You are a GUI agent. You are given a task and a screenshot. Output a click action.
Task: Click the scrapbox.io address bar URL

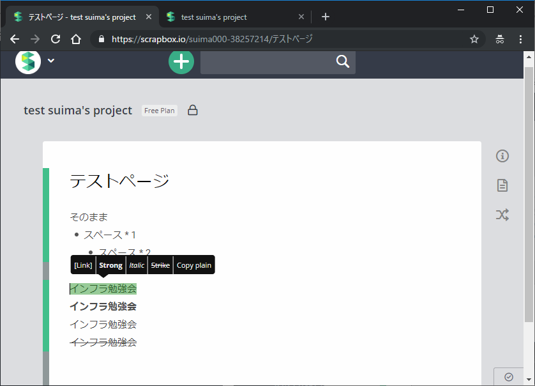(x=212, y=39)
